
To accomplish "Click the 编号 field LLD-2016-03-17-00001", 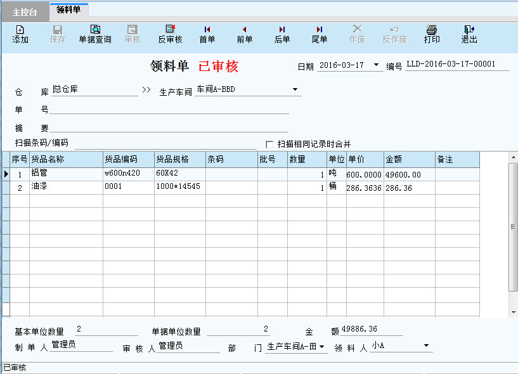I will [x=457, y=65].
